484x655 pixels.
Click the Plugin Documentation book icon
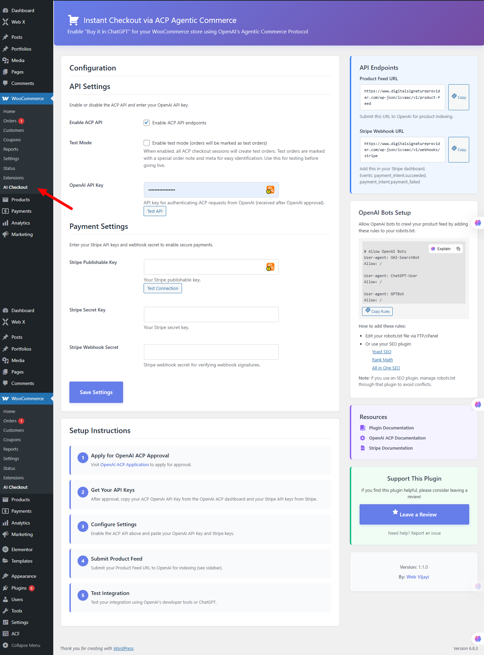coord(363,428)
